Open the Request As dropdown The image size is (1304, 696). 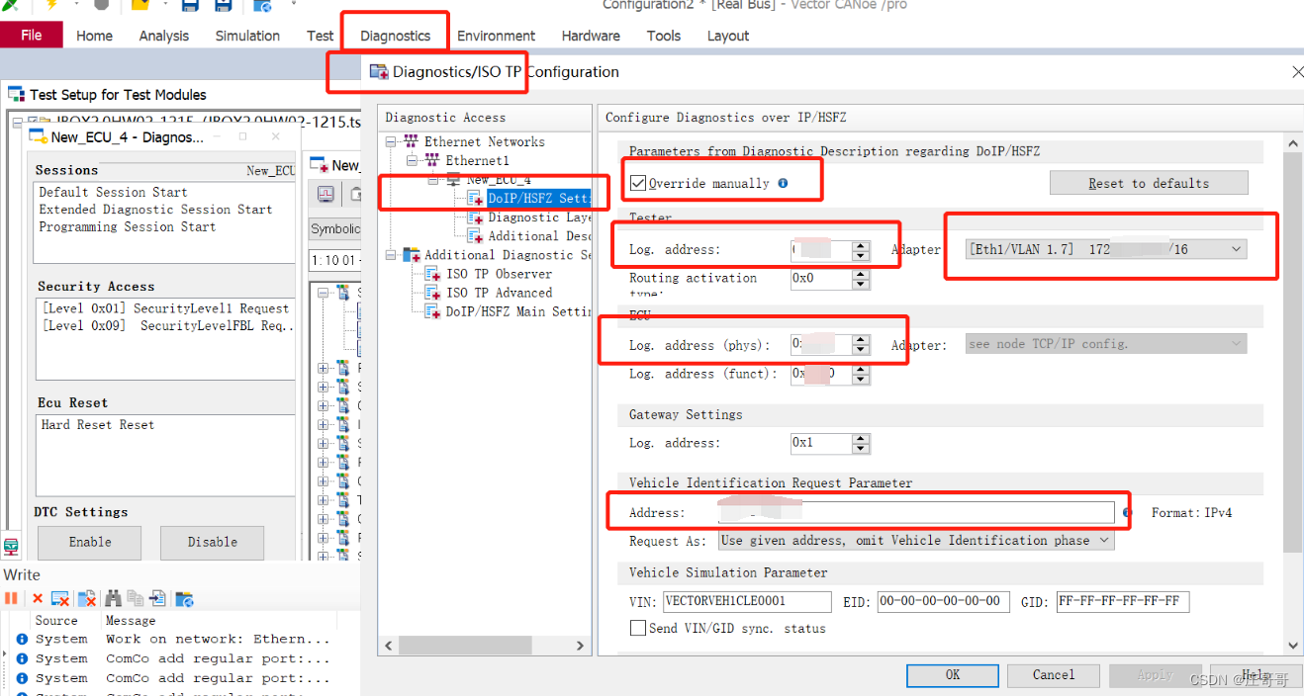[x=915, y=541]
